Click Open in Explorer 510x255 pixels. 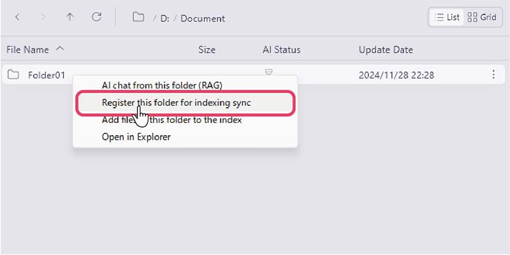pyautogui.click(x=136, y=136)
